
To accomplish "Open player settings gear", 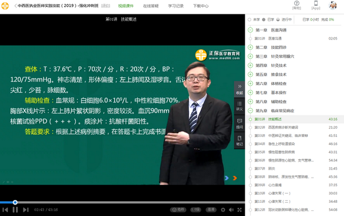I will [x=223, y=210].
